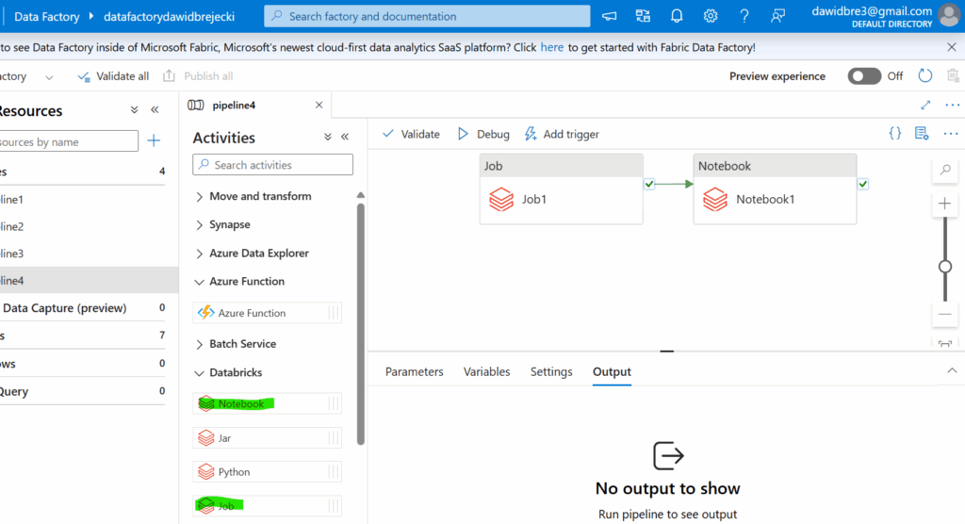Open the pipeline code view braces icon
This screenshot has width=965, height=524.
(x=895, y=134)
